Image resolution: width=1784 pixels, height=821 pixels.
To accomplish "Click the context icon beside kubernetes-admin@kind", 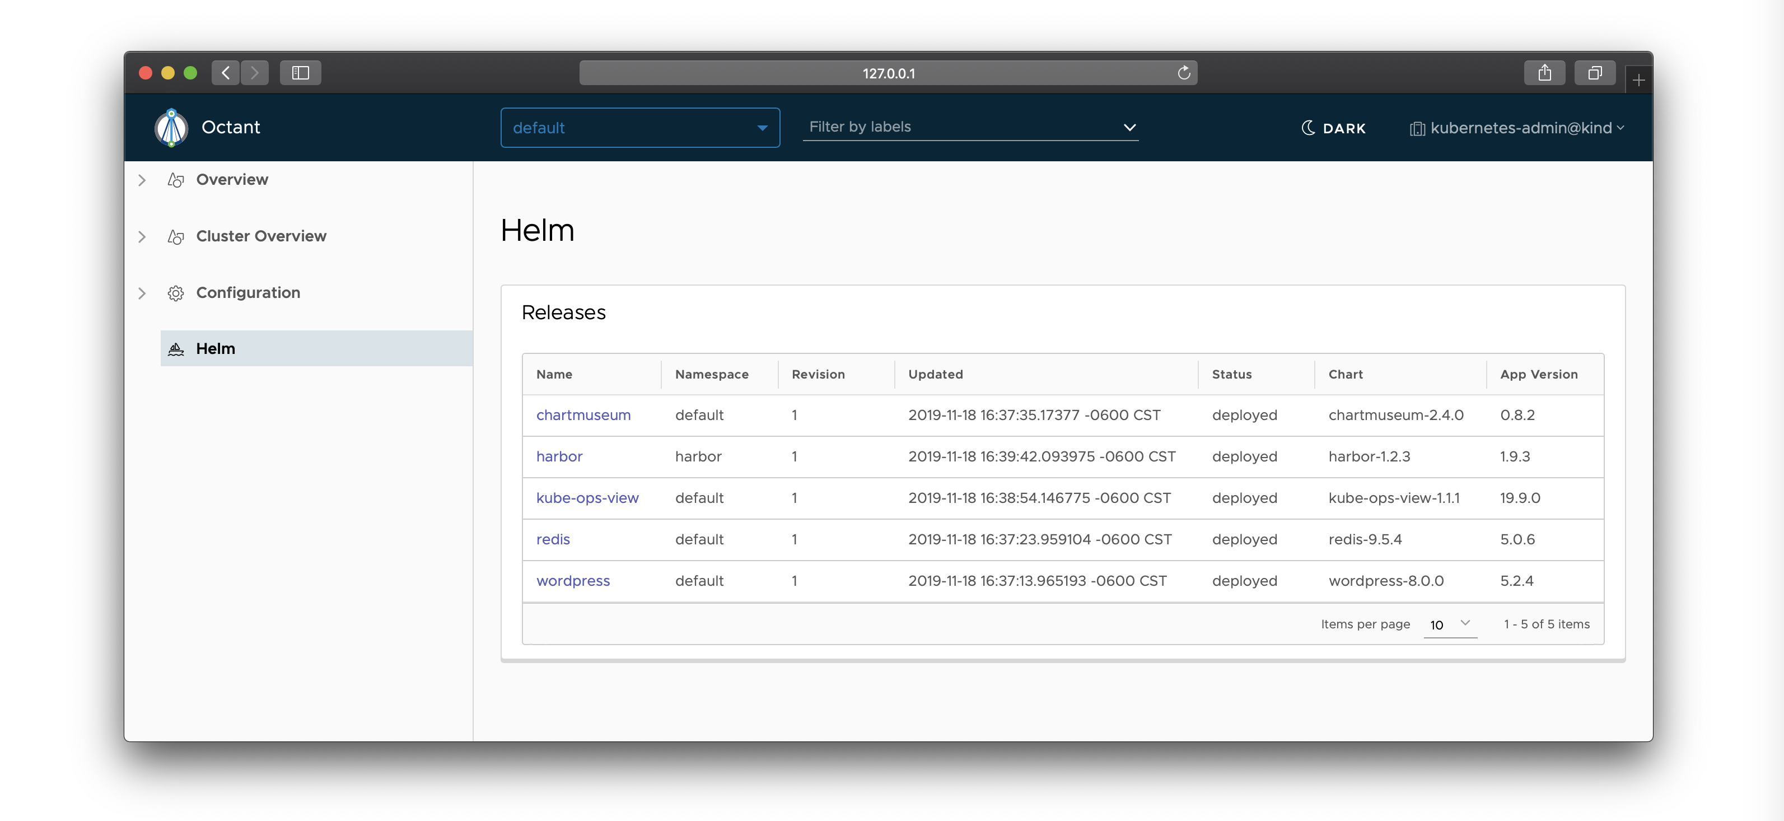I will tap(1417, 129).
